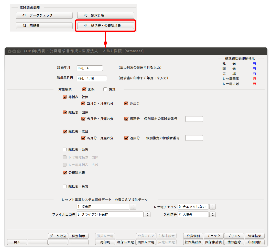This screenshot has width=271, height=250.
Task: Enable the 労災 target form checkbox
Action: coord(105,89)
